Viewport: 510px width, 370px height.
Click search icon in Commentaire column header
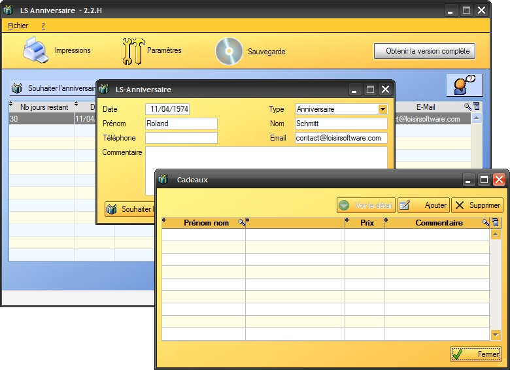[486, 223]
